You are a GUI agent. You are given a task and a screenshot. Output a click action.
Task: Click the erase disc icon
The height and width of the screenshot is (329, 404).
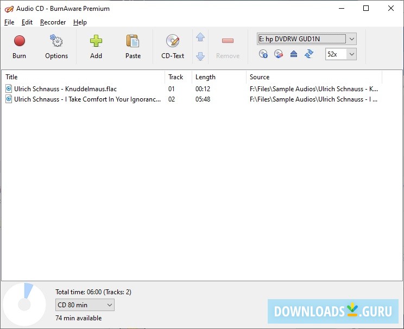click(x=278, y=54)
